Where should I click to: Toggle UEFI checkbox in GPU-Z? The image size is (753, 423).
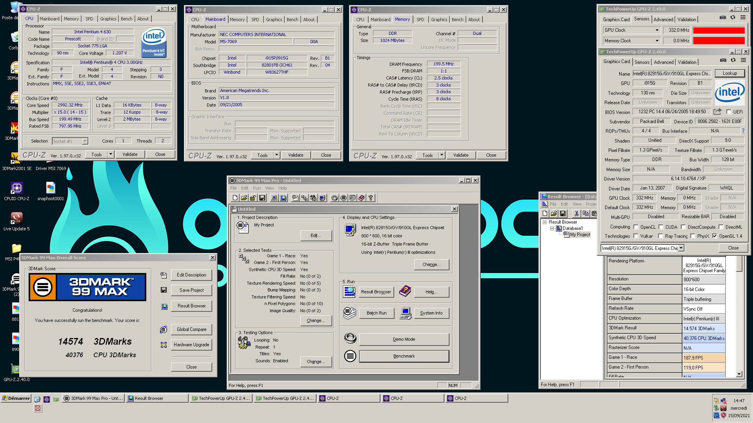729,112
